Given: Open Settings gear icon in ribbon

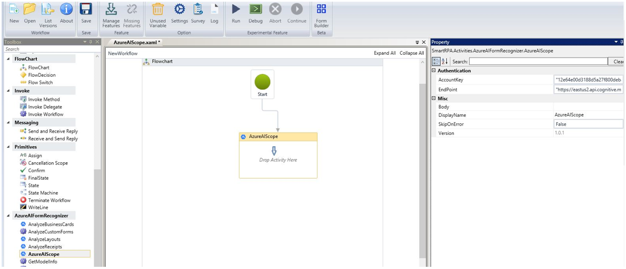Looking at the screenshot, I should coord(180,9).
